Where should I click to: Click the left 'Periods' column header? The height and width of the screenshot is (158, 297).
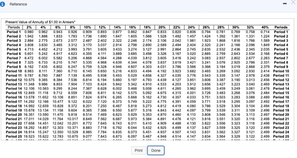click(x=14, y=28)
